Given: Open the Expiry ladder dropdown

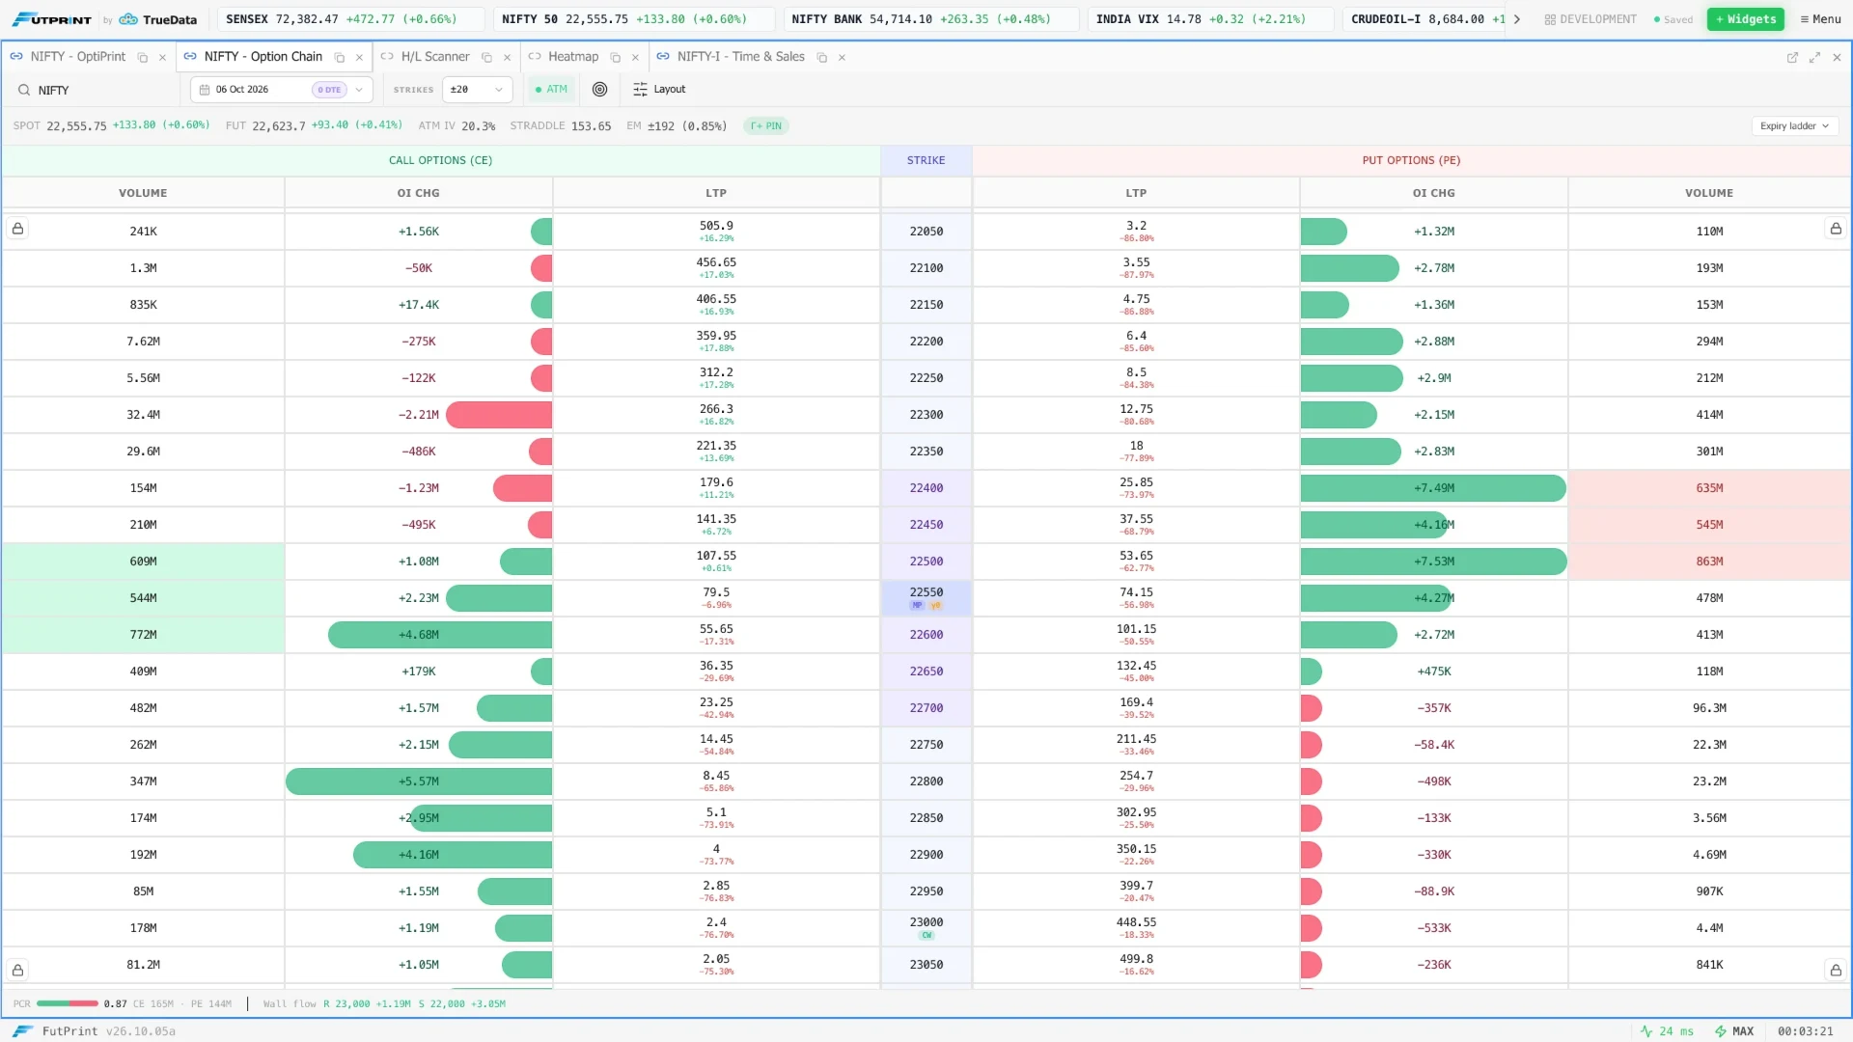Looking at the screenshot, I should point(1794,126).
